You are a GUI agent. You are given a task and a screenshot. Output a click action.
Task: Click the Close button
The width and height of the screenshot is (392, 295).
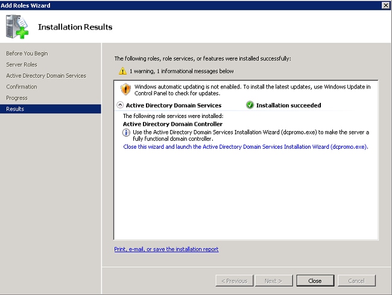[x=315, y=281]
